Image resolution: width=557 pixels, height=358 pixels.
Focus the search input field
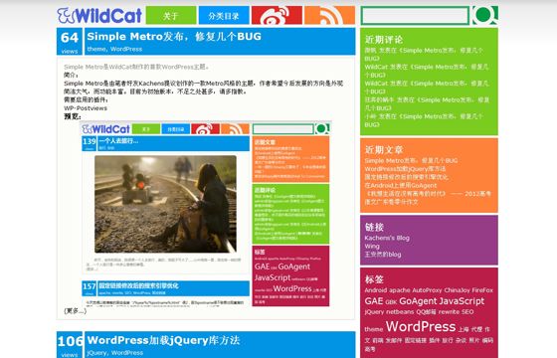pyautogui.click(x=415, y=16)
